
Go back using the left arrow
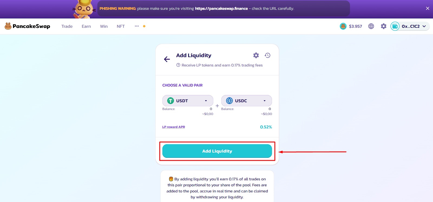click(167, 59)
